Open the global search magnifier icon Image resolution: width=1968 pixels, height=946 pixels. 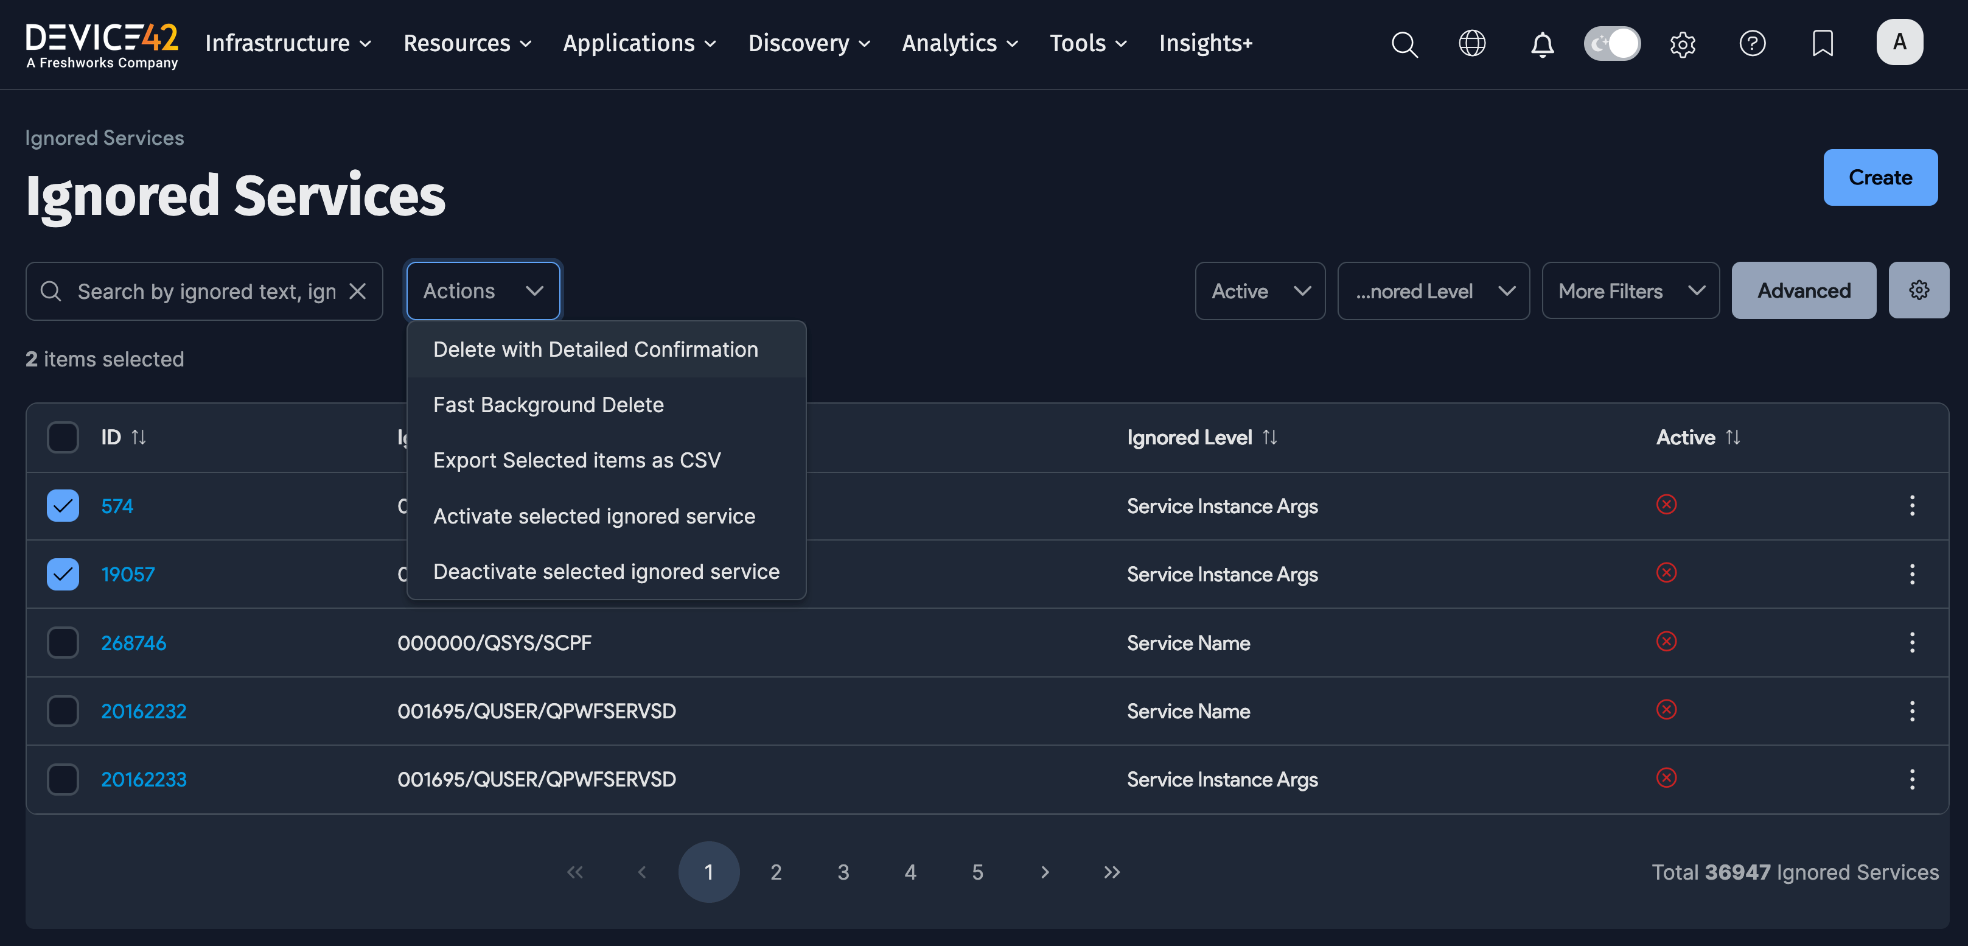pyautogui.click(x=1403, y=44)
